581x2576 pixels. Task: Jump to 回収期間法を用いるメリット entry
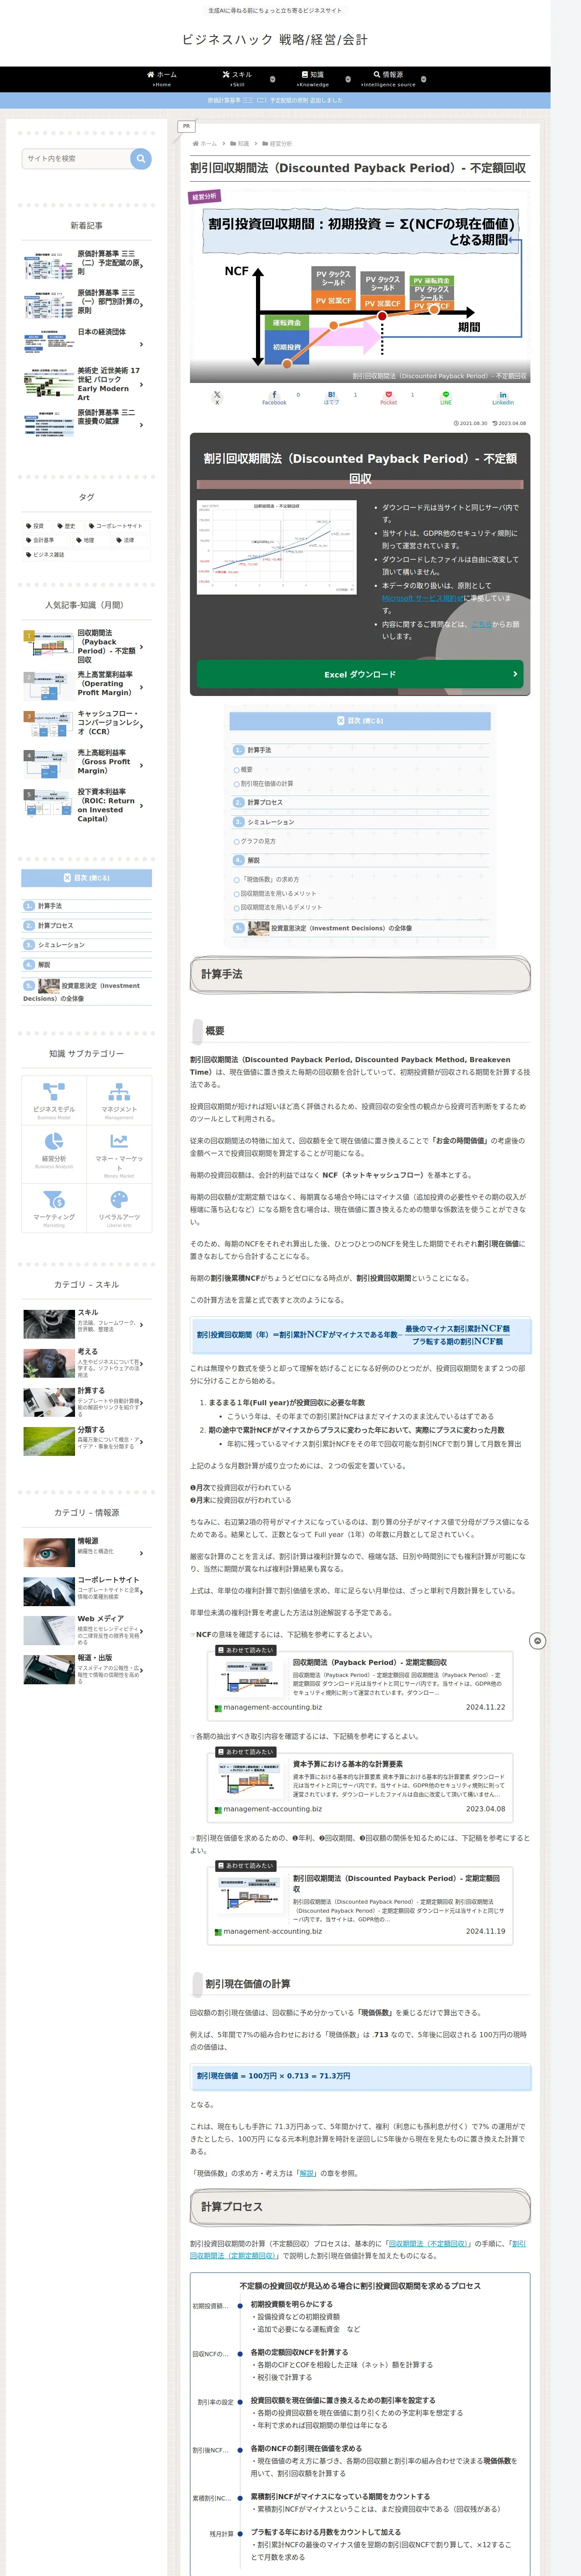279,894
